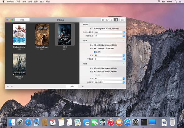Open the 字幕轨道 dropdown showing 无
Image resolution: width=184 pixels, height=128 pixels.
pyautogui.click(x=109, y=59)
